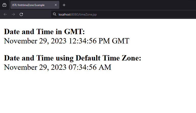
Task: Click the browser Back arrow
Action: (x=5, y=14)
